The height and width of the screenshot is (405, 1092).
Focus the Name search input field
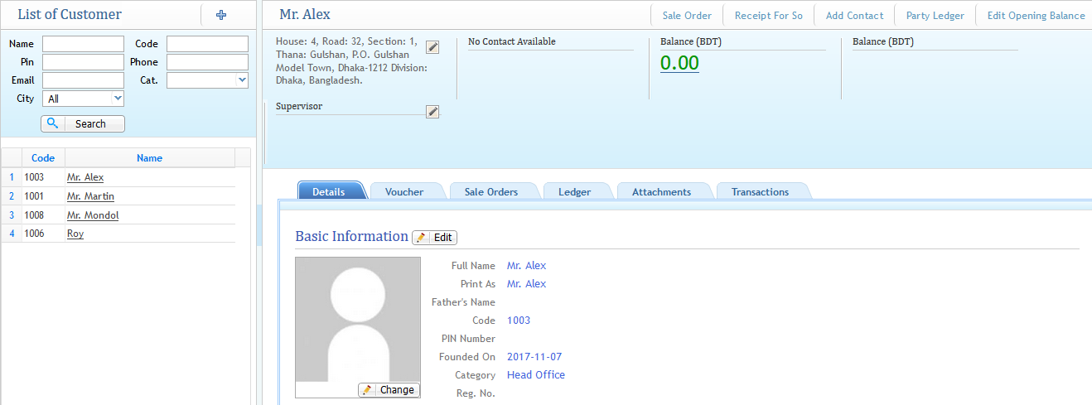pos(83,44)
